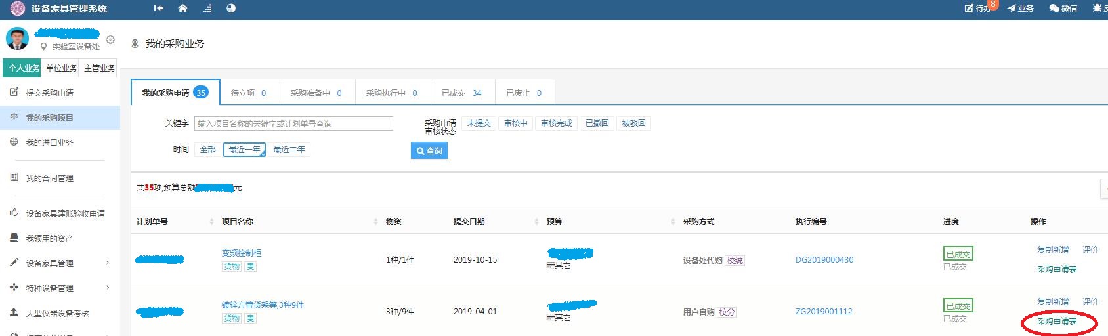
Task: Open the pie chart icon in header
Action: tap(231, 9)
